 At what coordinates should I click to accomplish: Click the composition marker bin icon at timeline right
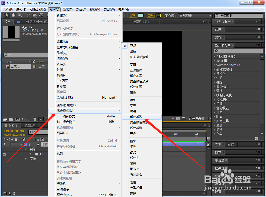point(209,139)
